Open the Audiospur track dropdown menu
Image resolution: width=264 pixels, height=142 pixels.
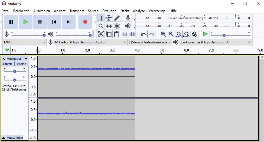[17, 59]
